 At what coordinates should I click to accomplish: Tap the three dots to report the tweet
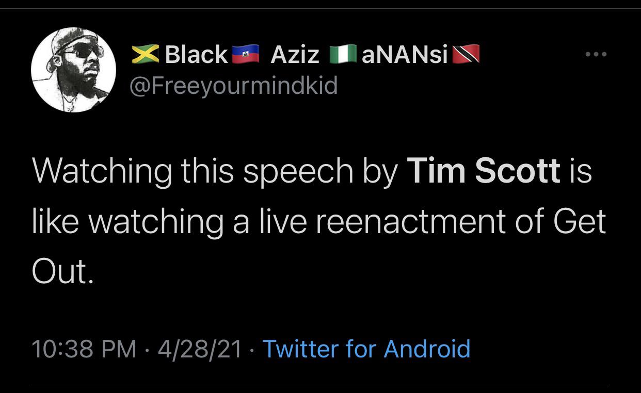(x=596, y=54)
